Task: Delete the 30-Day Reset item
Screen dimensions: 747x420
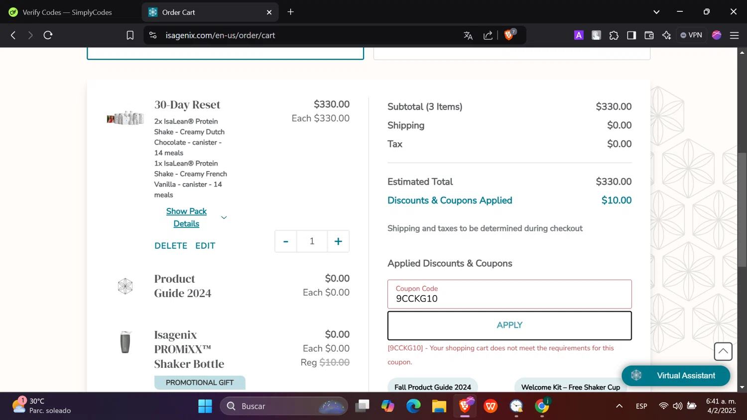Action: pos(171,246)
